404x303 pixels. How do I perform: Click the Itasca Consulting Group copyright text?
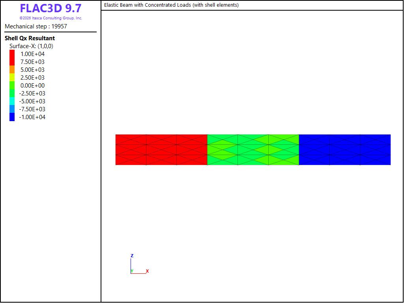click(51, 18)
